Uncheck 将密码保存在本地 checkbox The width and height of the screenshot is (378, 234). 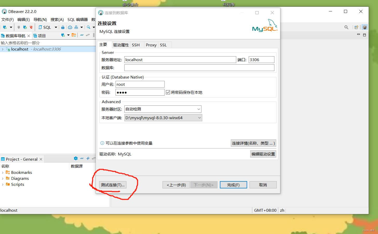point(168,92)
